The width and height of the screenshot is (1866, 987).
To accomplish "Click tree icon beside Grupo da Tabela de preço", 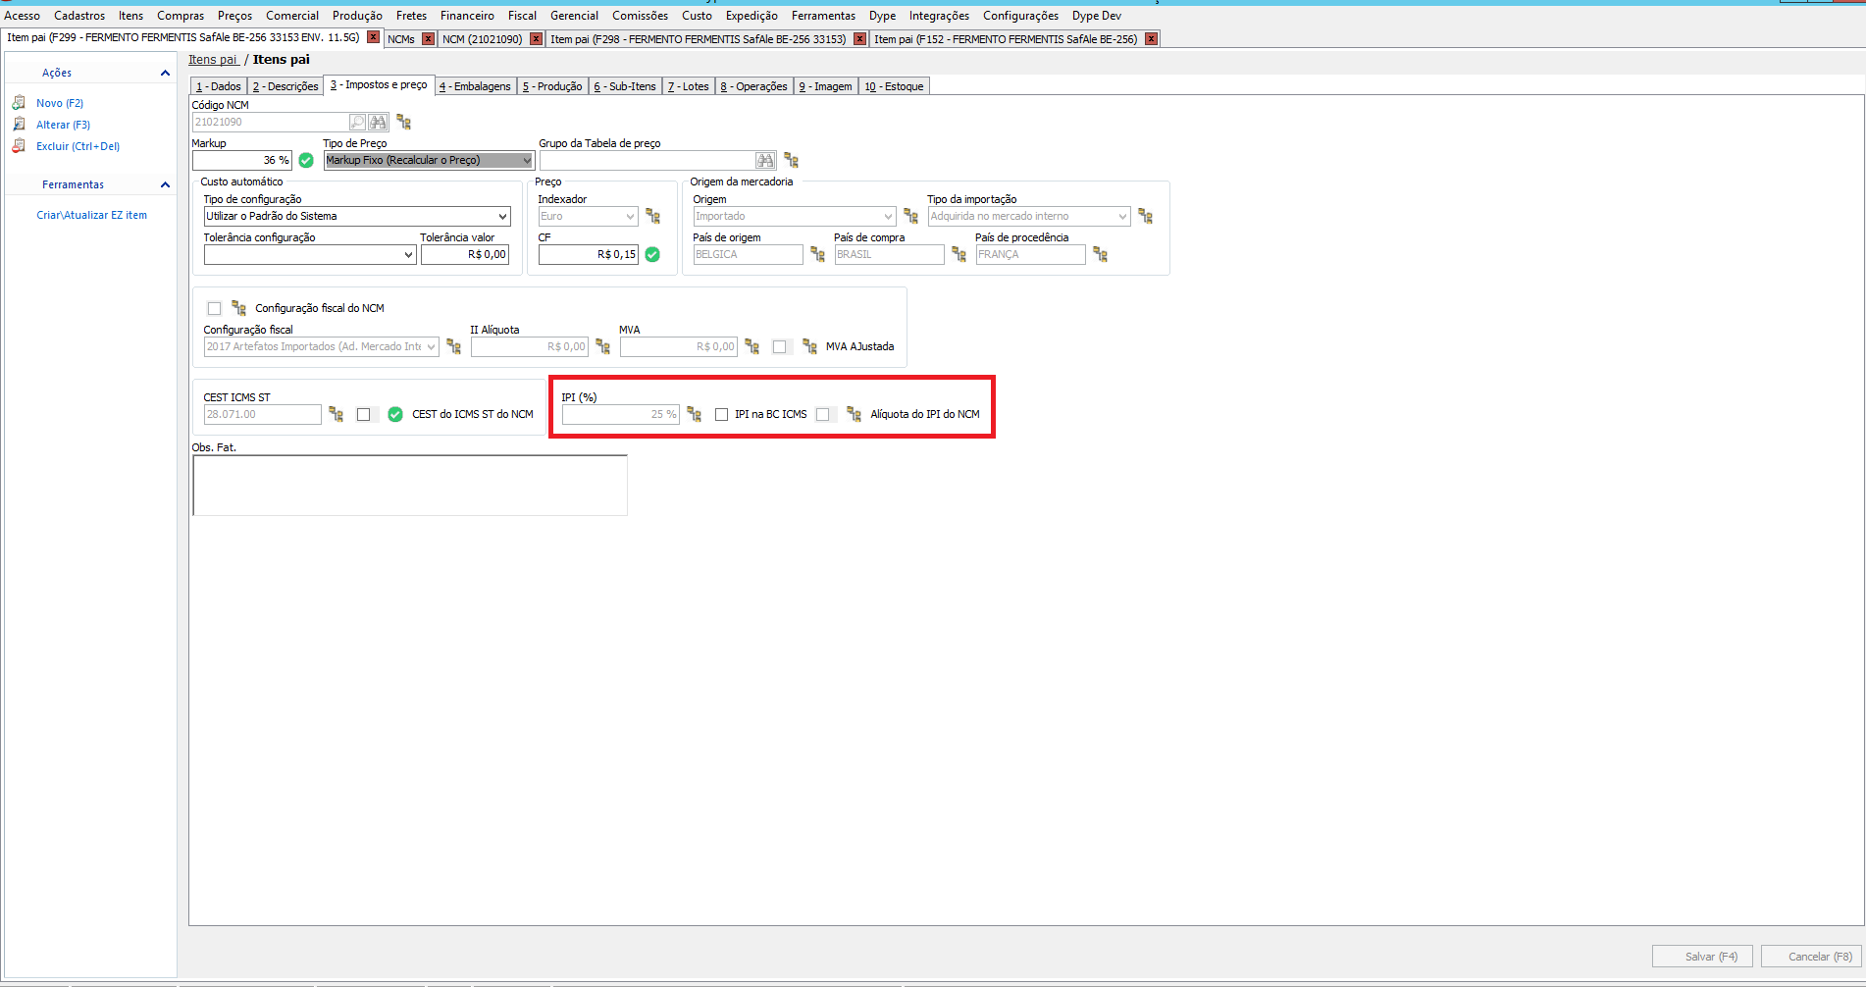I will pyautogui.click(x=791, y=161).
